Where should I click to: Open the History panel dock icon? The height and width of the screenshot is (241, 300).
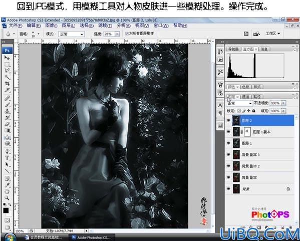(x=220, y=52)
